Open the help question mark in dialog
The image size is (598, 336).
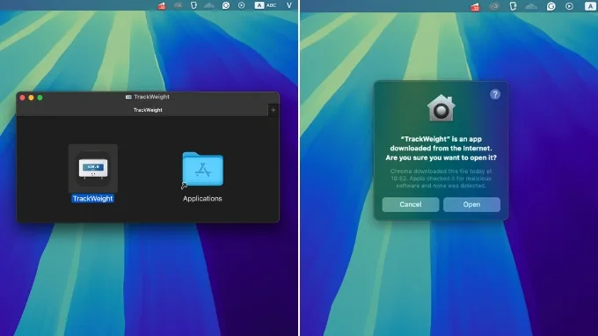pos(494,94)
